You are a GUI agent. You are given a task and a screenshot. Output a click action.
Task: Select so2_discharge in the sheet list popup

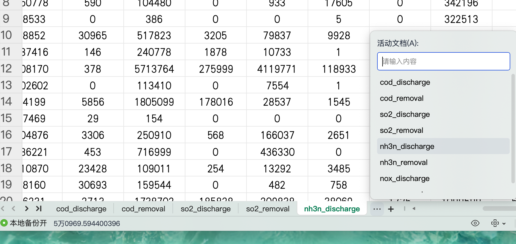click(405, 114)
